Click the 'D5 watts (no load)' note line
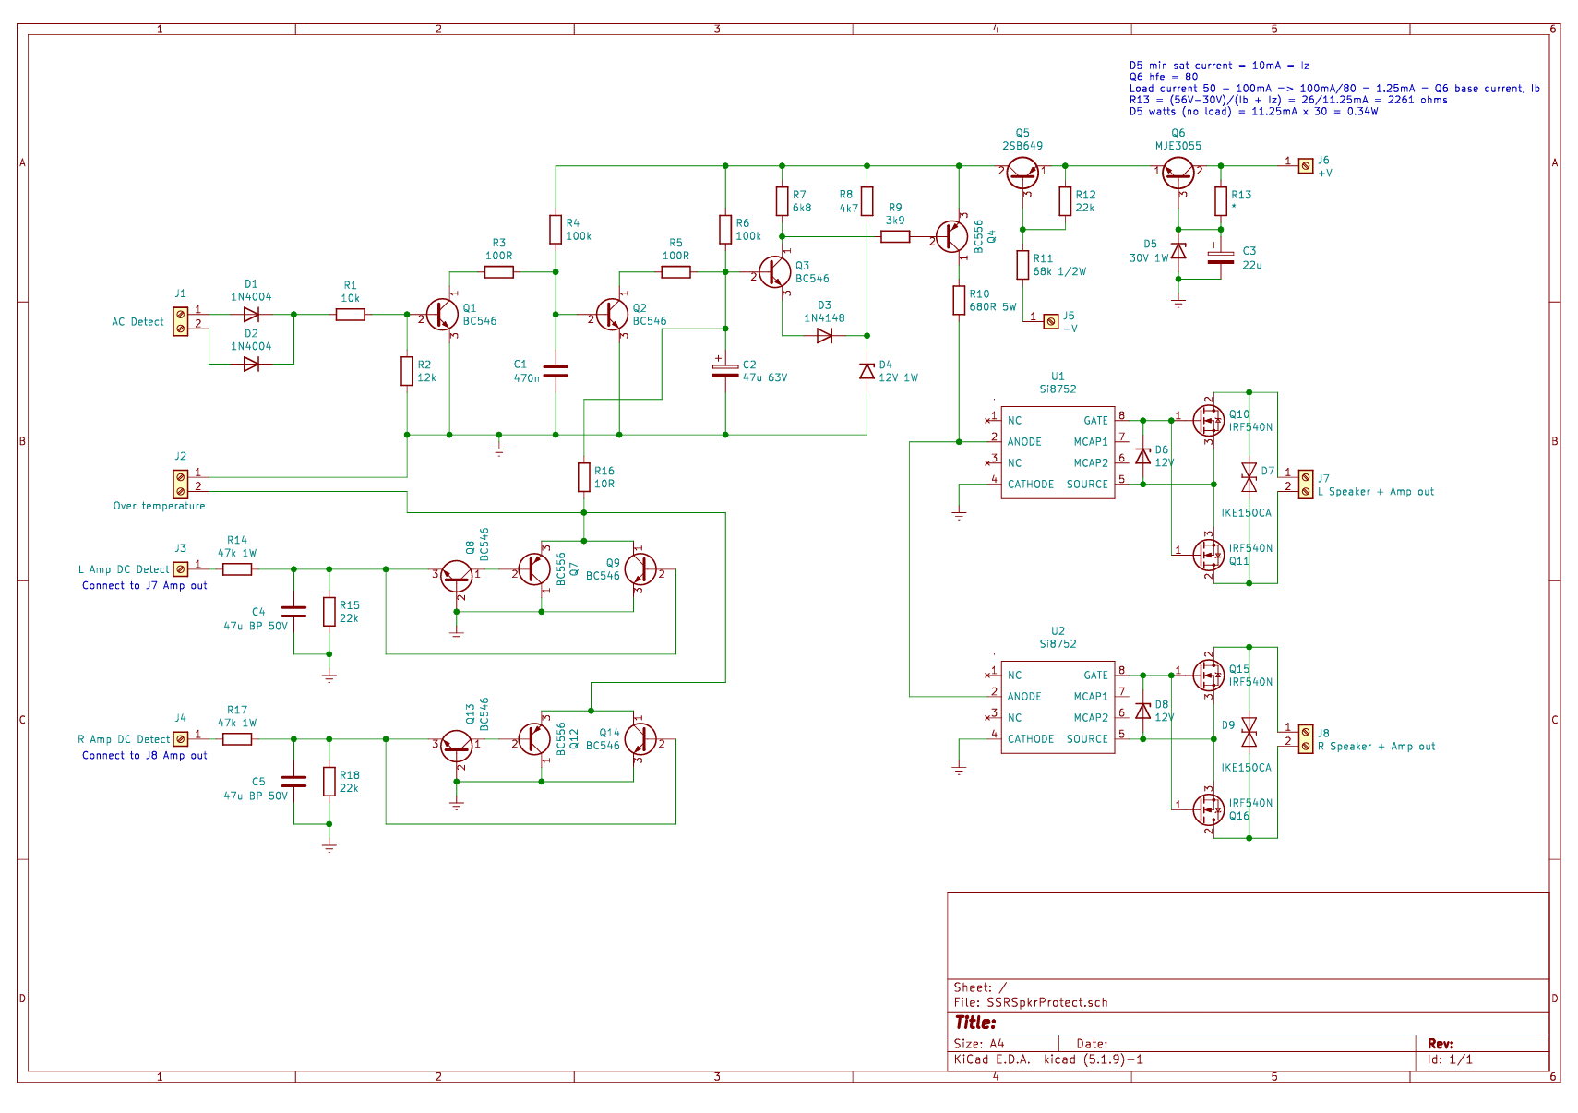Viewport: 1578px width, 1113px height. (1253, 112)
